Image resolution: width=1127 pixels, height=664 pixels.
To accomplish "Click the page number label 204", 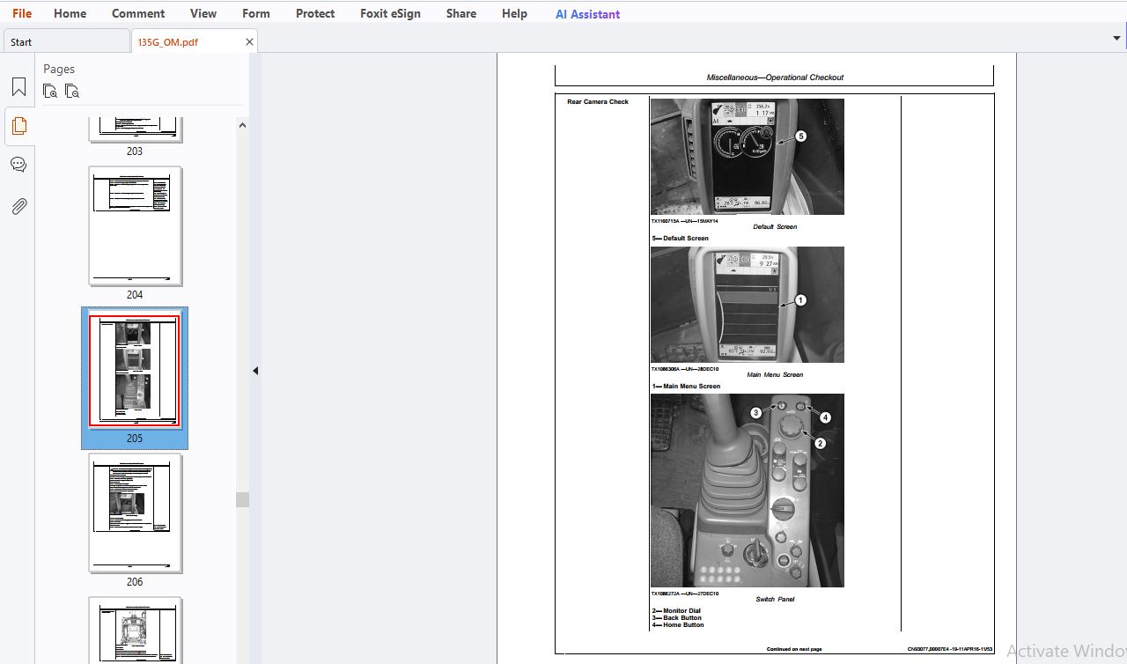I will click(x=135, y=295).
